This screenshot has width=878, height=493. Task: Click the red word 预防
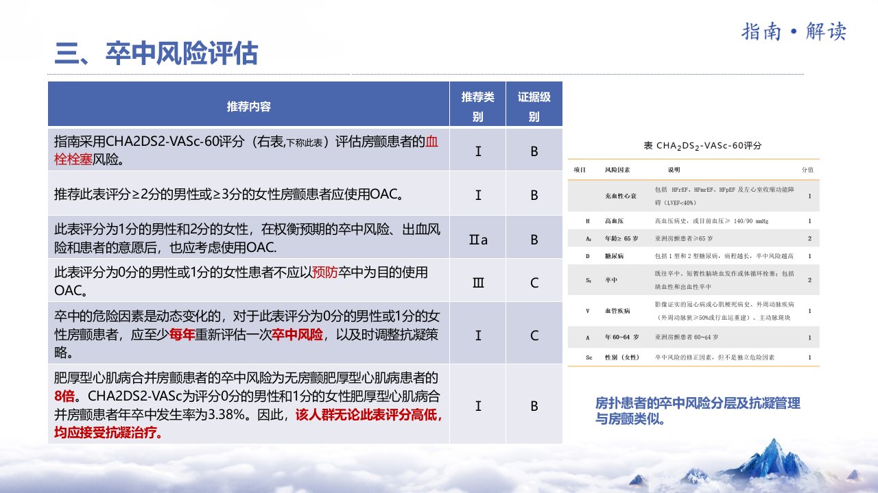tap(324, 273)
